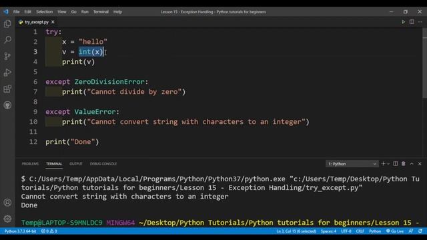427x240 pixels.
Task: Click the VS Code logo icon
Action: (6, 12)
